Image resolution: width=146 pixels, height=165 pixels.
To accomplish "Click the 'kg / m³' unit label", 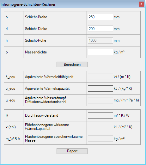I will [119, 52].
